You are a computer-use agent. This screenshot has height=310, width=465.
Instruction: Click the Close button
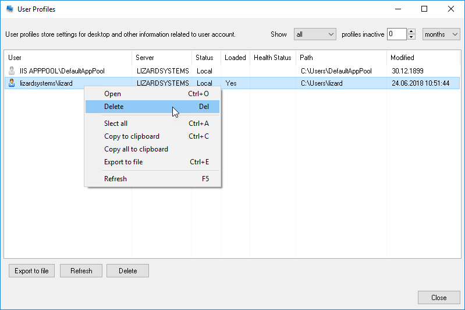[439, 298]
